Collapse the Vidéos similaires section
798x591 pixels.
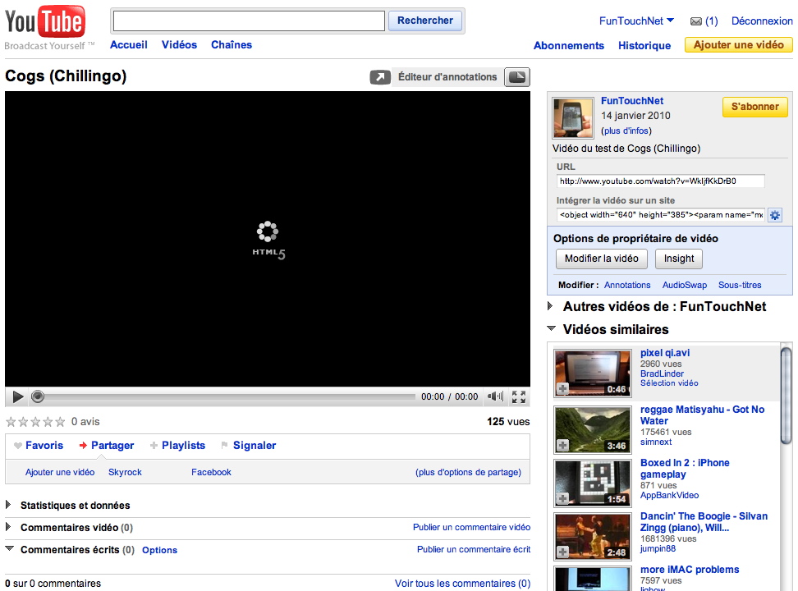(x=551, y=329)
